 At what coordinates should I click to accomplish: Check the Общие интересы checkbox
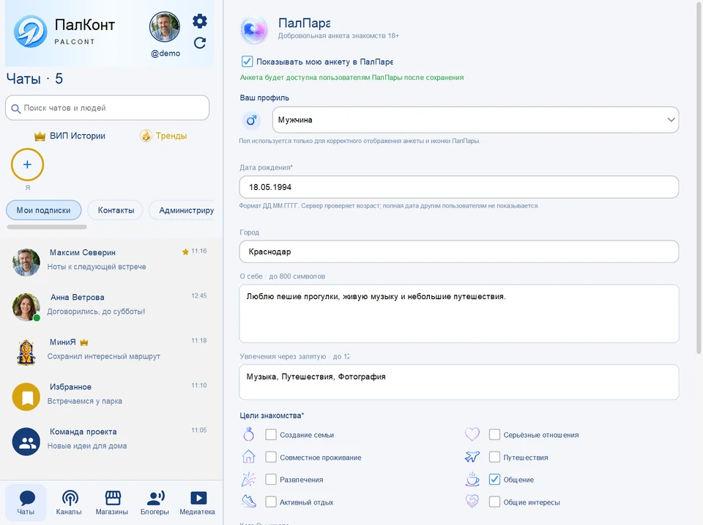tap(494, 502)
